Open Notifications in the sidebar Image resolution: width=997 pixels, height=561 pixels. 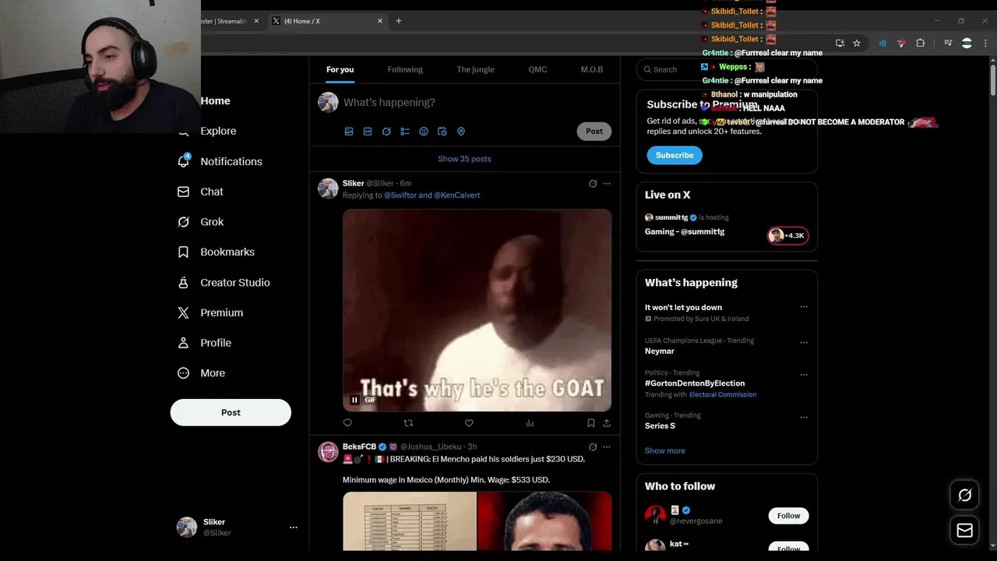click(x=220, y=161)
